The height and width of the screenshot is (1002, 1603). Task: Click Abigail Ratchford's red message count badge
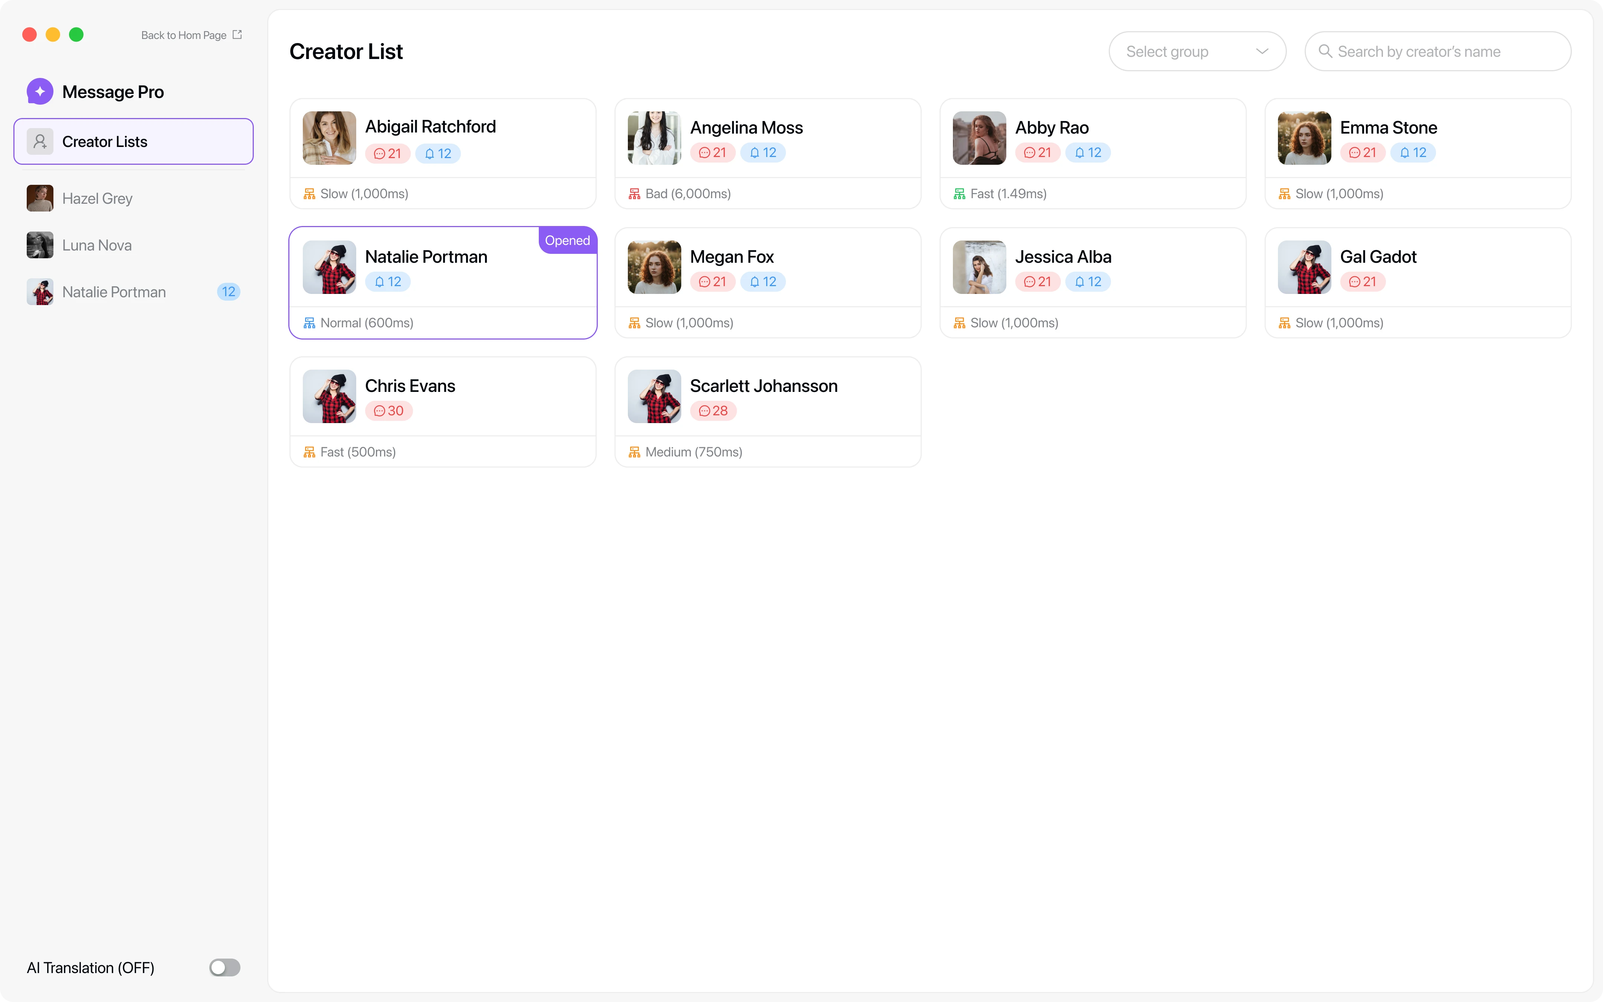[x=387, y=154]
